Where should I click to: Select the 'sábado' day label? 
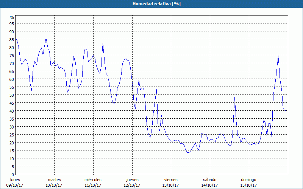click(x=209, y=180)
